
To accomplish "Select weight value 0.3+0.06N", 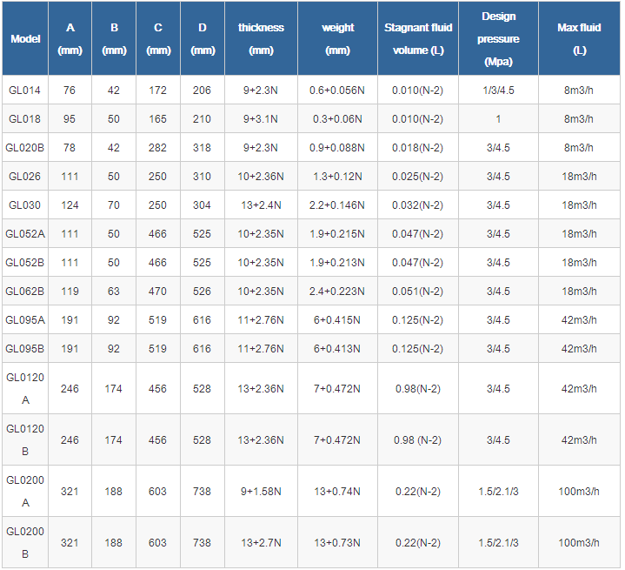I will point(337,119).
